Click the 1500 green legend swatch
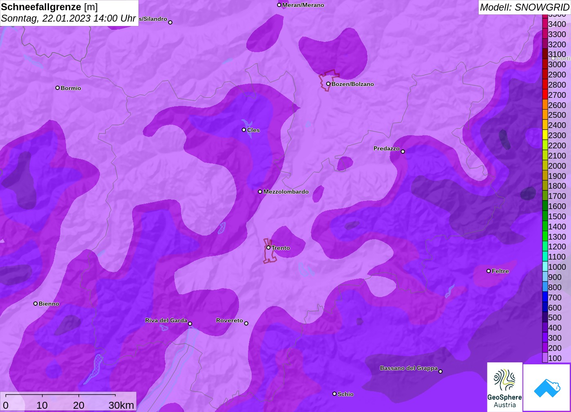The image size is (571, 412). 545,216
